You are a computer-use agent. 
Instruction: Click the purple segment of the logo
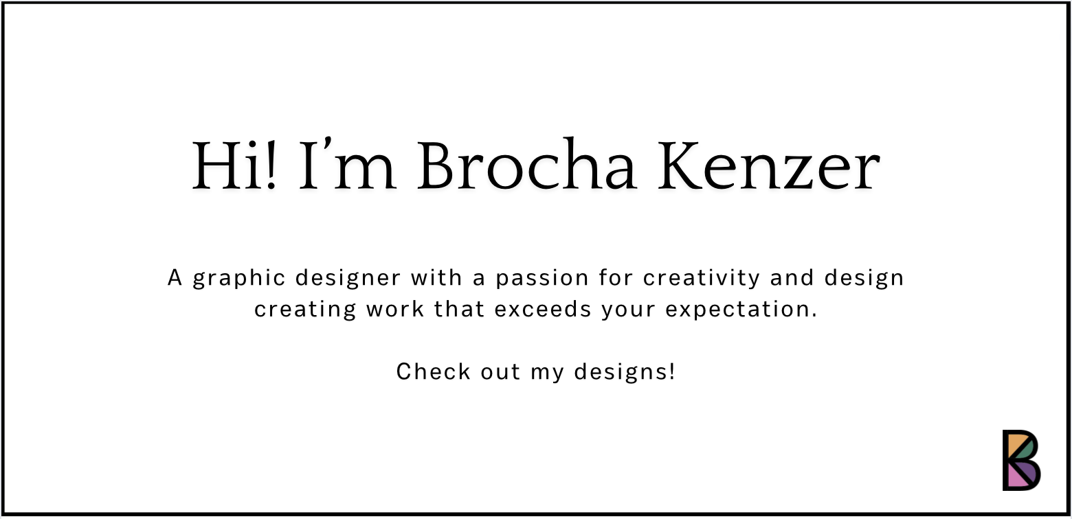coord(1031,472)
